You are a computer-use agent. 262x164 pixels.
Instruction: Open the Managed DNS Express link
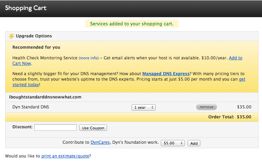[x=166, y=74]
